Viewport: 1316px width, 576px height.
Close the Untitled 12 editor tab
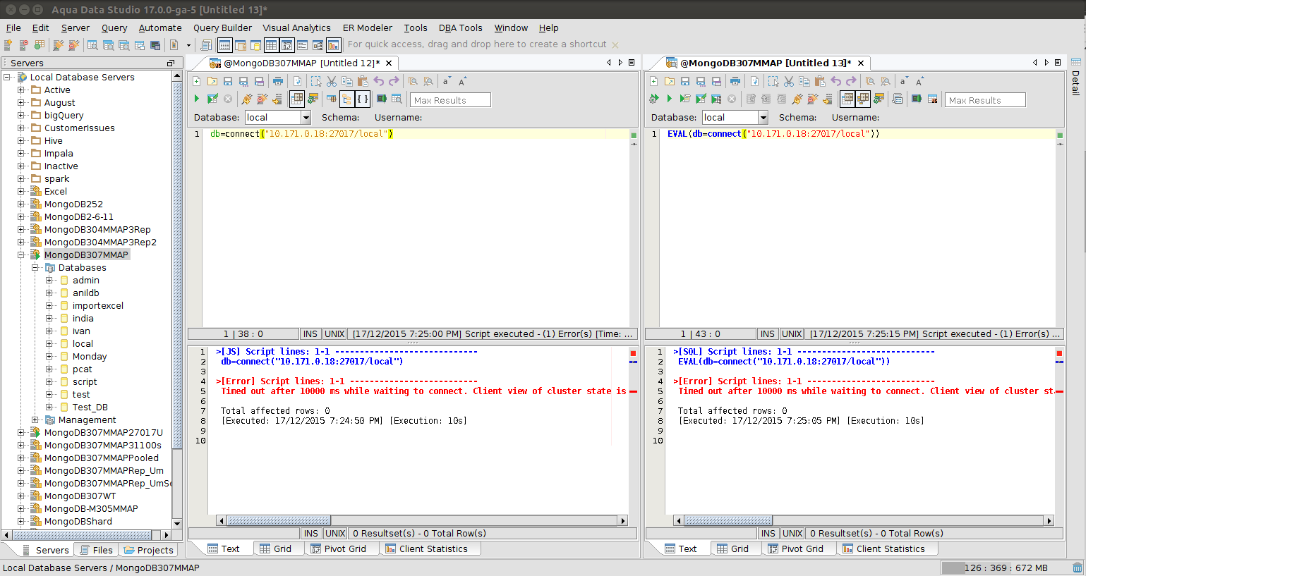(x=389, y=63)
